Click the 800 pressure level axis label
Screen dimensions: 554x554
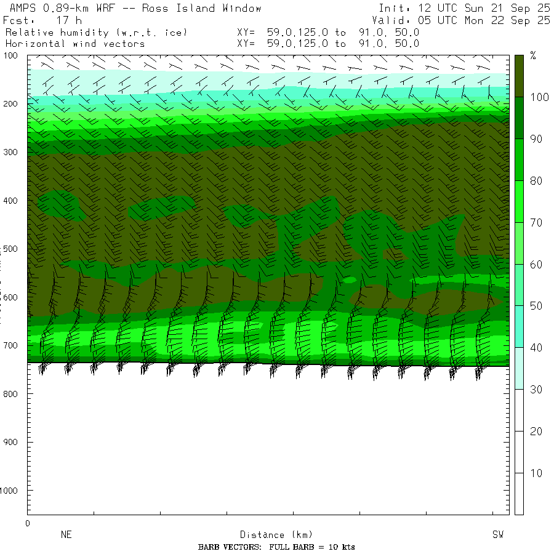(x=10, y=394)
